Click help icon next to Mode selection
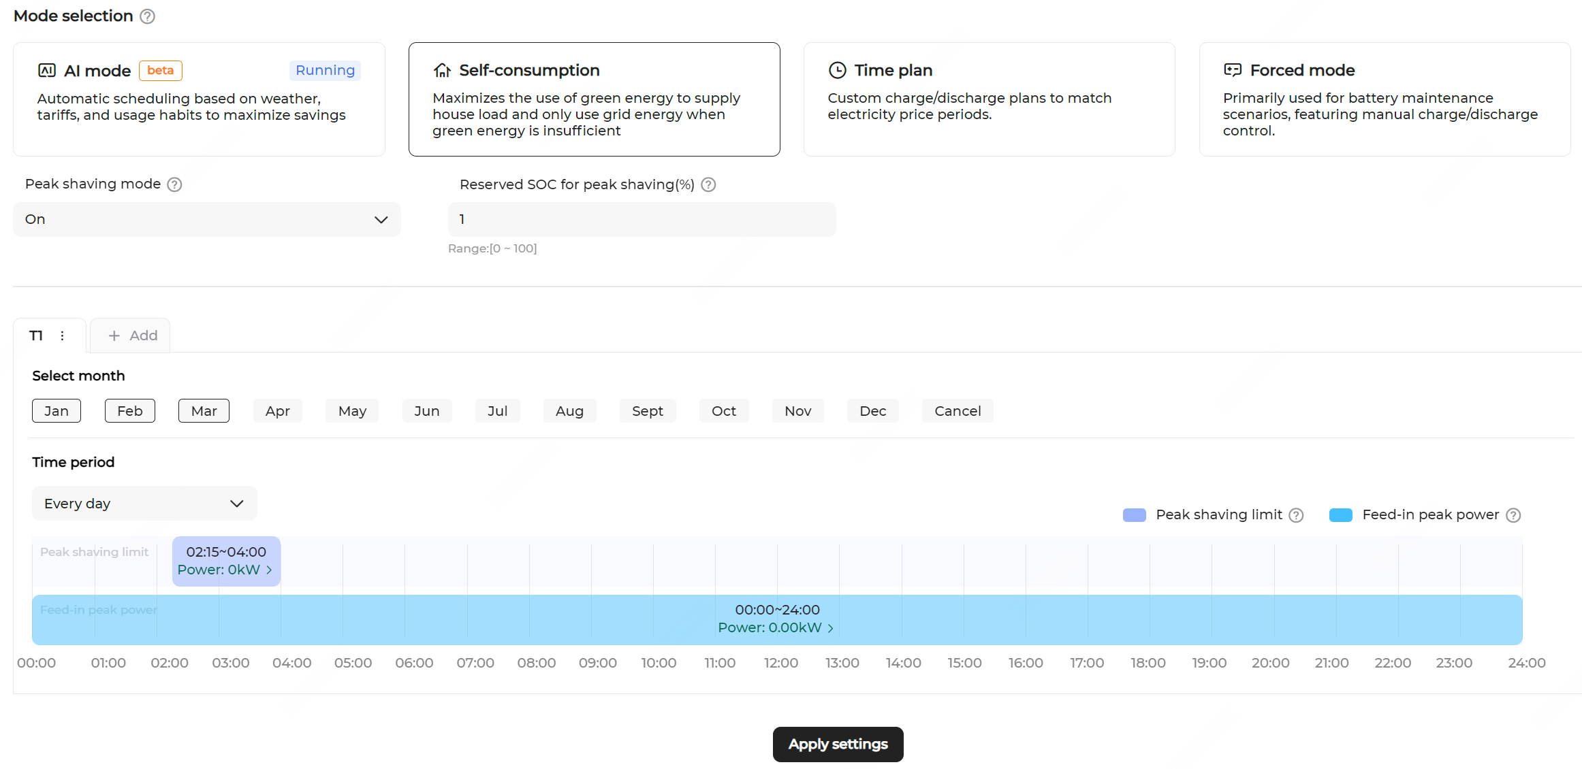This screenshot has width=1582, height=769. 147,16
